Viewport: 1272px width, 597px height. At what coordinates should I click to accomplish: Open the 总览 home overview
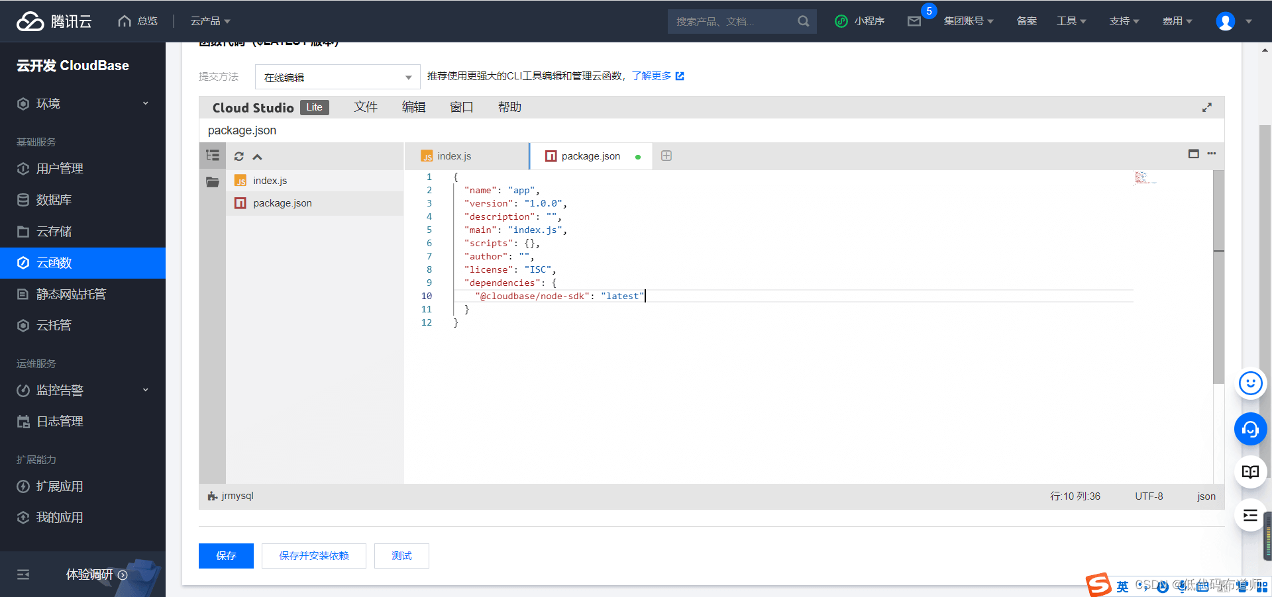pos(138,21)
